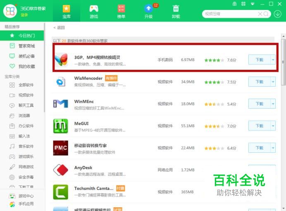Open the 宝库 tab
Viewport: 286px width, 211px height.
pyautogui.click(x=67, y=11)
